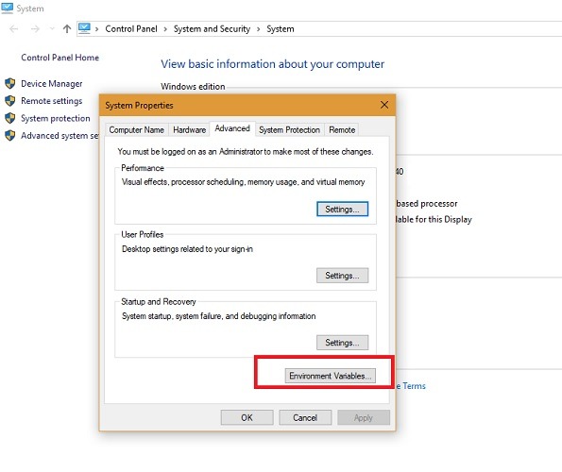562x472 pixels.
Task: Click the User Profiles group label
Action: (143, 234)
